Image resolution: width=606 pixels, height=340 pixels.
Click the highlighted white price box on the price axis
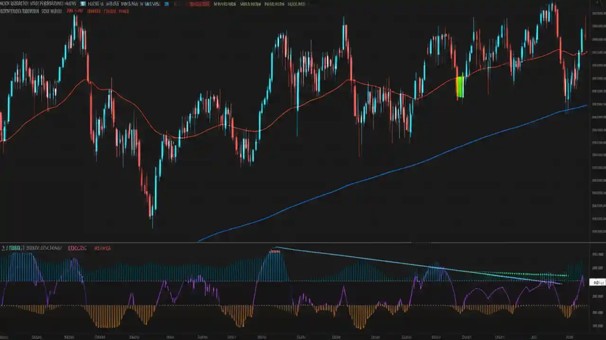pyautogui.click(x=598, y=282)
